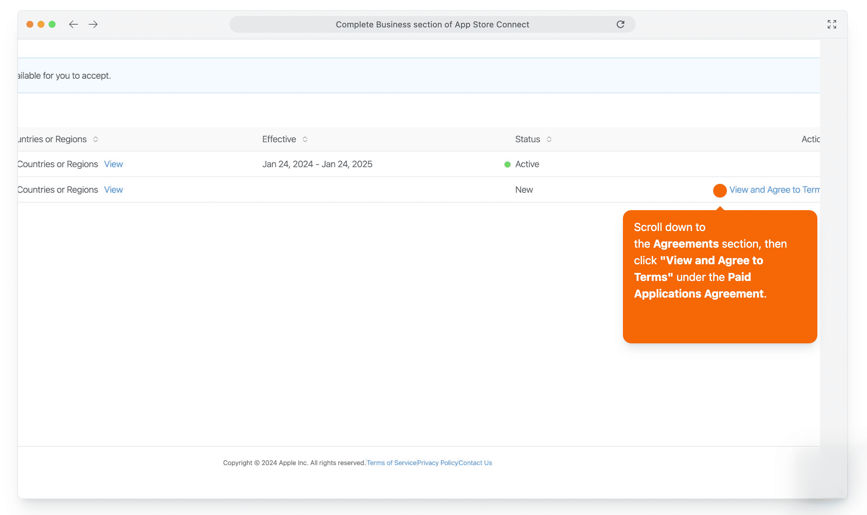
Task: Click the yellow minimize window button
Action: [41, 24]
